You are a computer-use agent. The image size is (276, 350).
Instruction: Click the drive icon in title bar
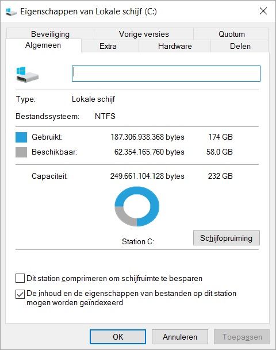[x=11, y=11]
